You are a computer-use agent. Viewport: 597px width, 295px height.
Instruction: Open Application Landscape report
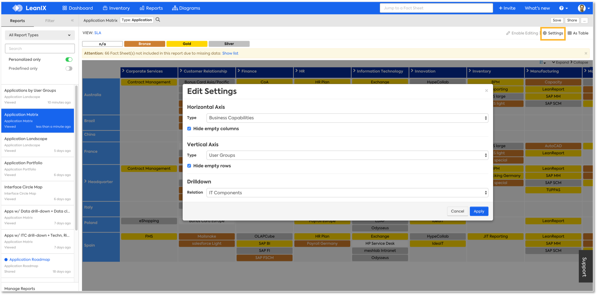coord(38,145)
